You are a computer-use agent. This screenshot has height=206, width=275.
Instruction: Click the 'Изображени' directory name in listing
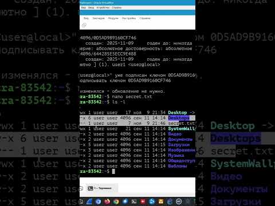tap(182, 150)
